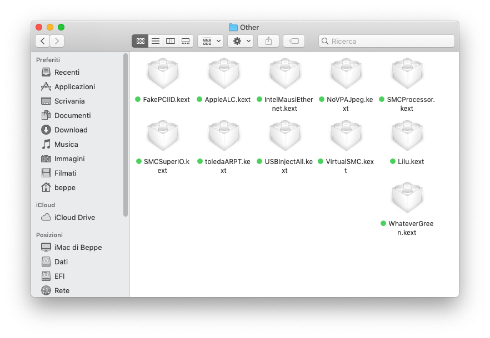Click the Lilu.kext file name
This screenshot has height=338, width=490.
pos(411,161)
